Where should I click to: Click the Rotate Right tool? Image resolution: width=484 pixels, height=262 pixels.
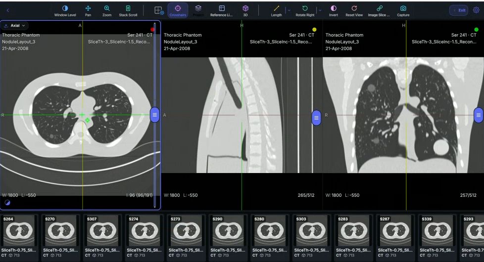coord(305,11)
